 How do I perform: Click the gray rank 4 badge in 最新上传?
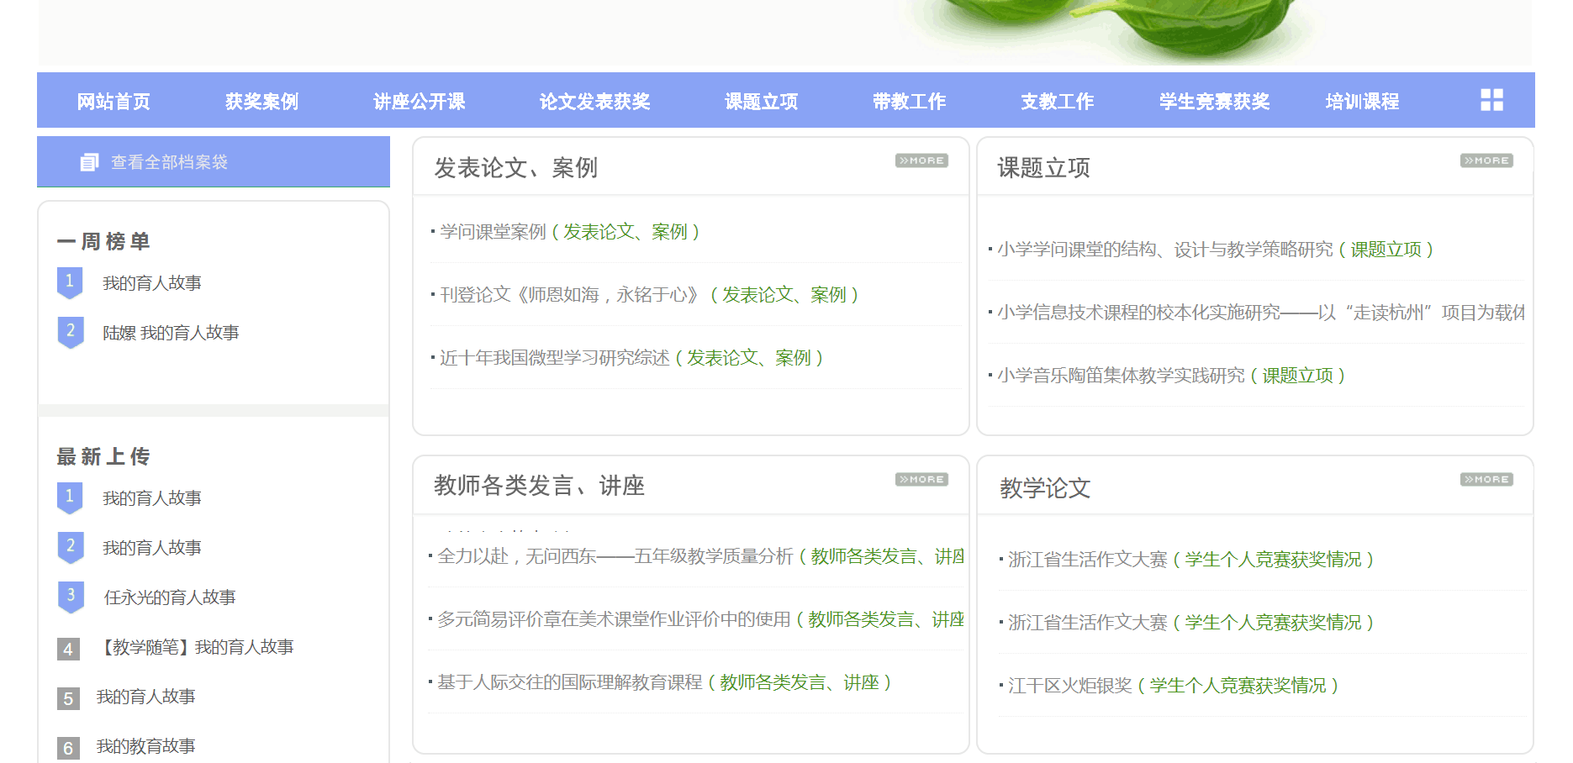pos(68,649)
